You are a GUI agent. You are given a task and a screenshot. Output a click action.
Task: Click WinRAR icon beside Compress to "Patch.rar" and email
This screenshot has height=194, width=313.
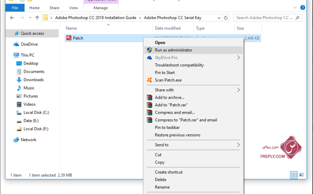(x=149, y=120)
